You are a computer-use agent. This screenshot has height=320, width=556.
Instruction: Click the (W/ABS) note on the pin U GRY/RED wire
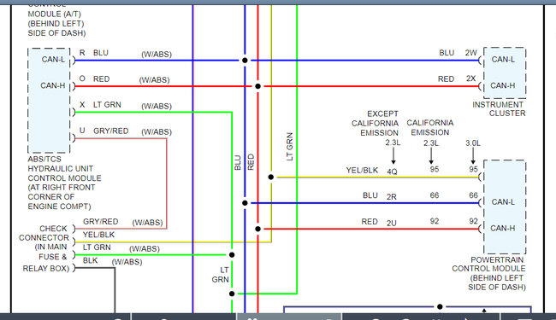(x=157, y=132)
